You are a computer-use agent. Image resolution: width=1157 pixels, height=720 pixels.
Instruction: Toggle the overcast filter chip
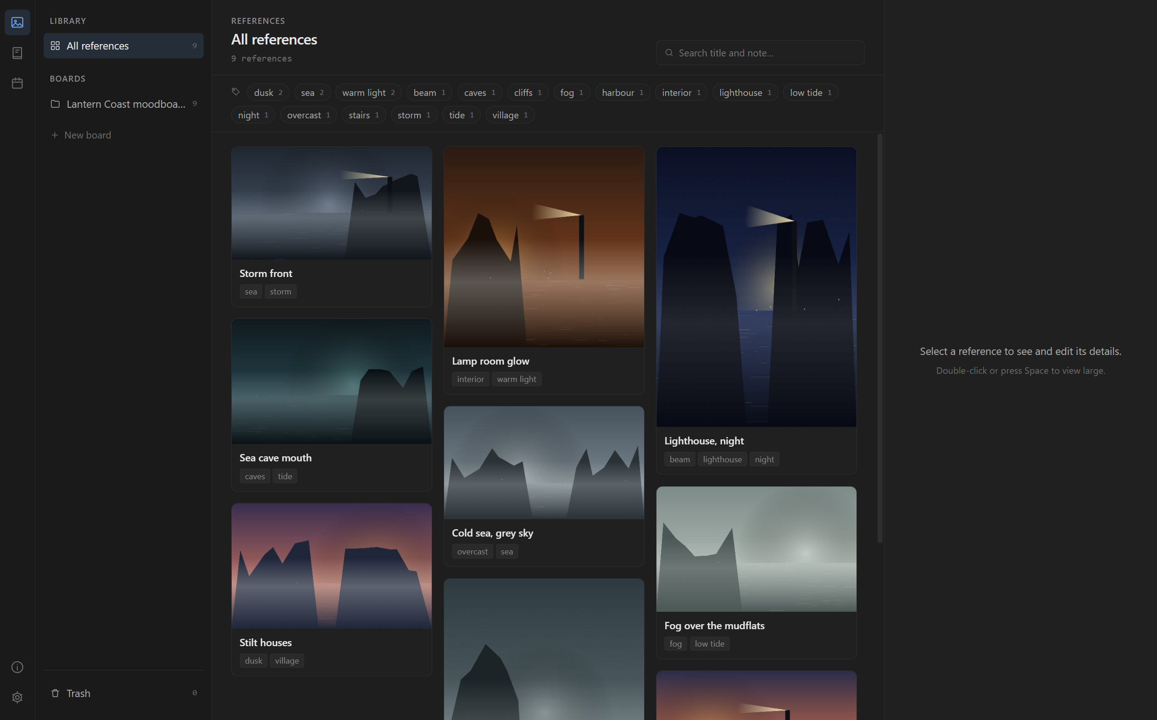point(308,115)
